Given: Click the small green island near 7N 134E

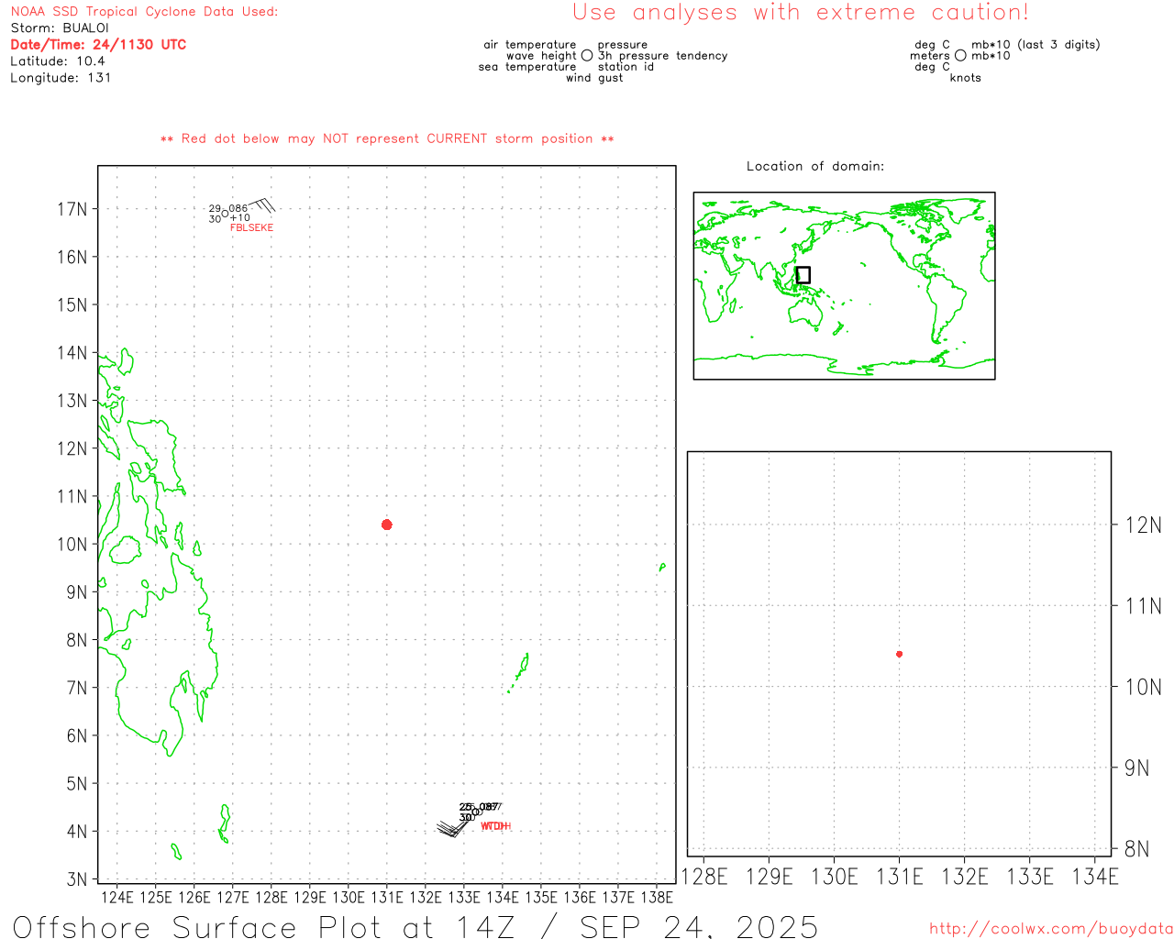Looking at the screenshot, I should (520, 671).
